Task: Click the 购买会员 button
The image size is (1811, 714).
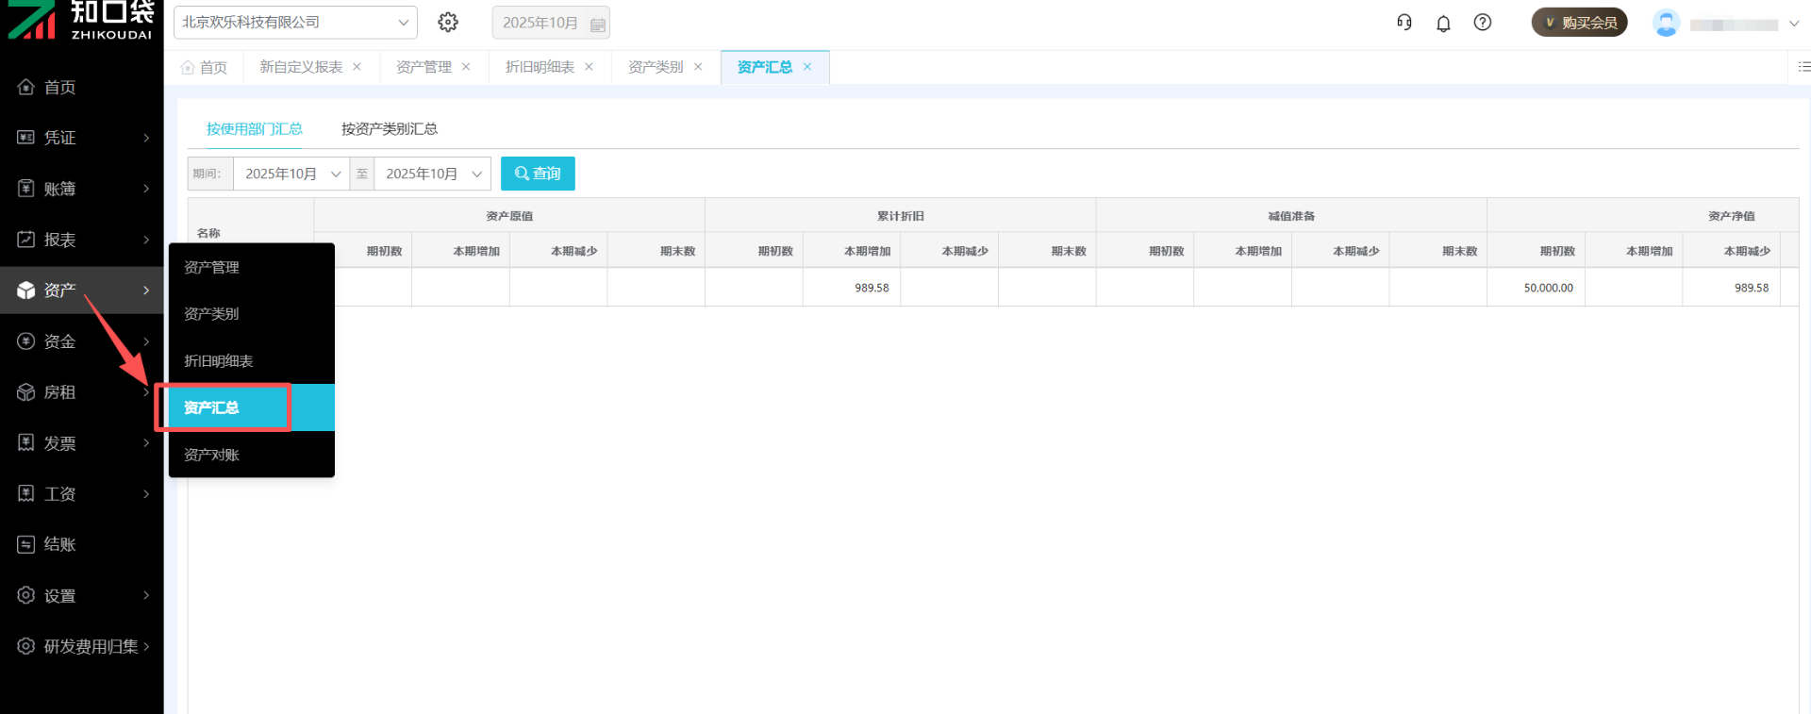Action: (x=1579, y=23)
